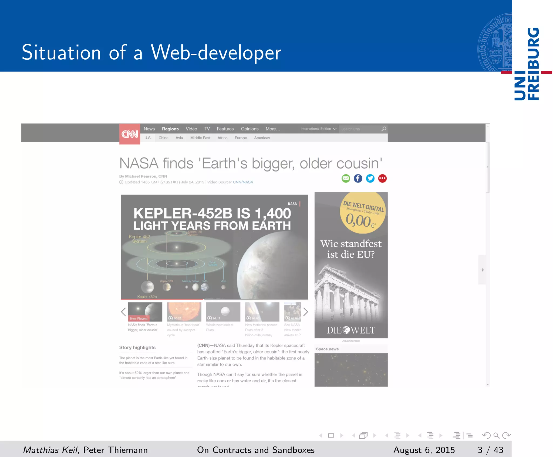Click the Beamer section icon
The height and width of the screenshot is (457, 553).
click(430, 435)
